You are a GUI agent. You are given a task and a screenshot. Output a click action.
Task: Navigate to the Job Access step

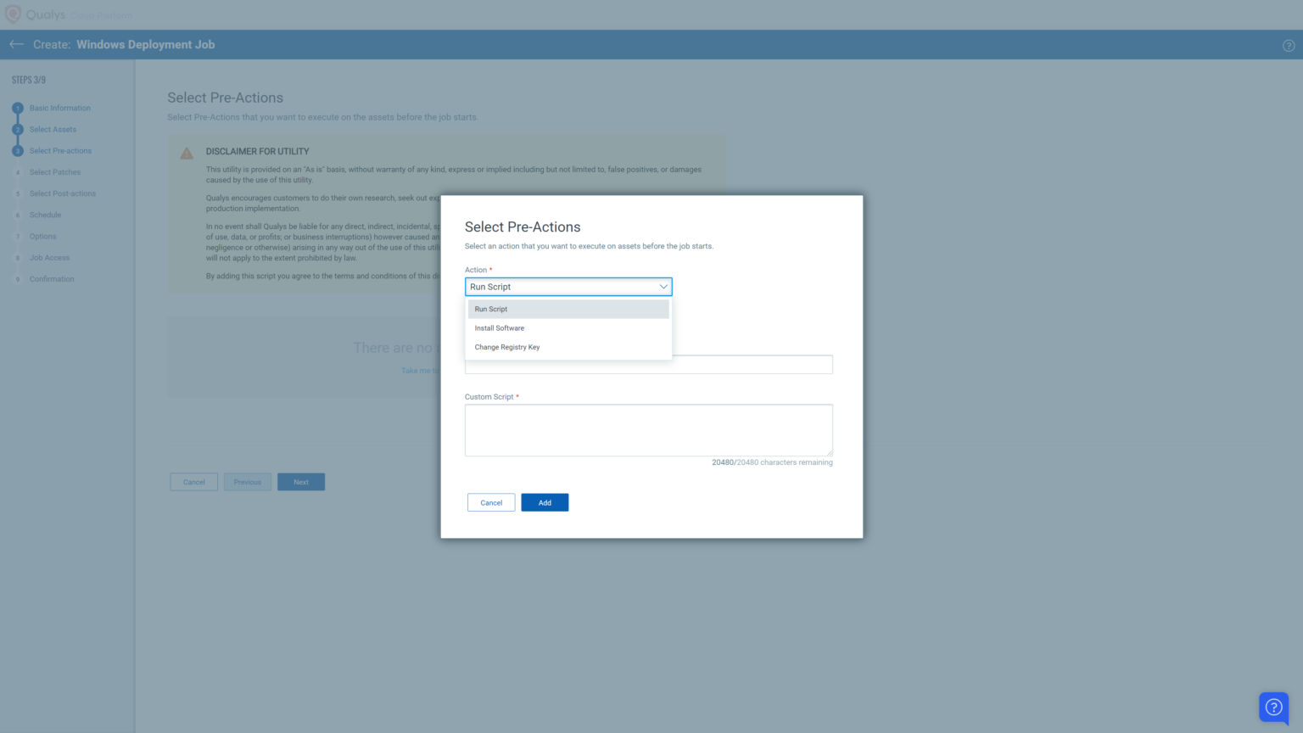click(x=49, y=257)
